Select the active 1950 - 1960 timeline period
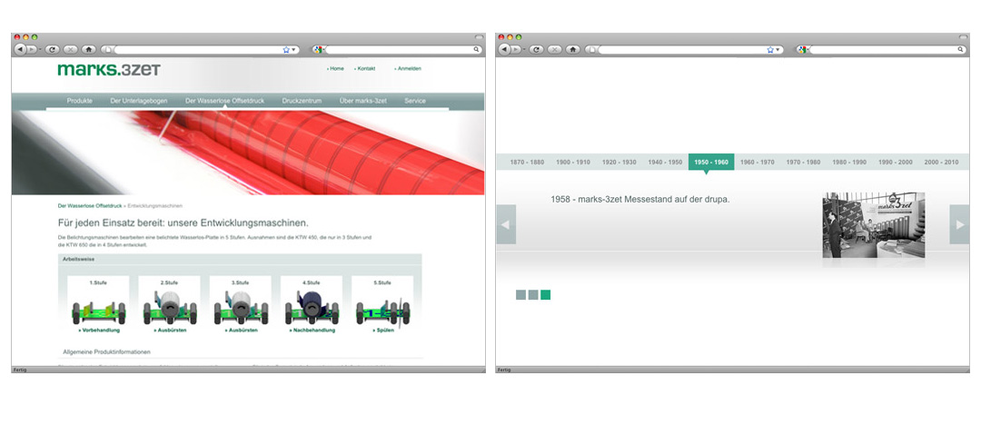Screen dimensions: 981x425 711,163
